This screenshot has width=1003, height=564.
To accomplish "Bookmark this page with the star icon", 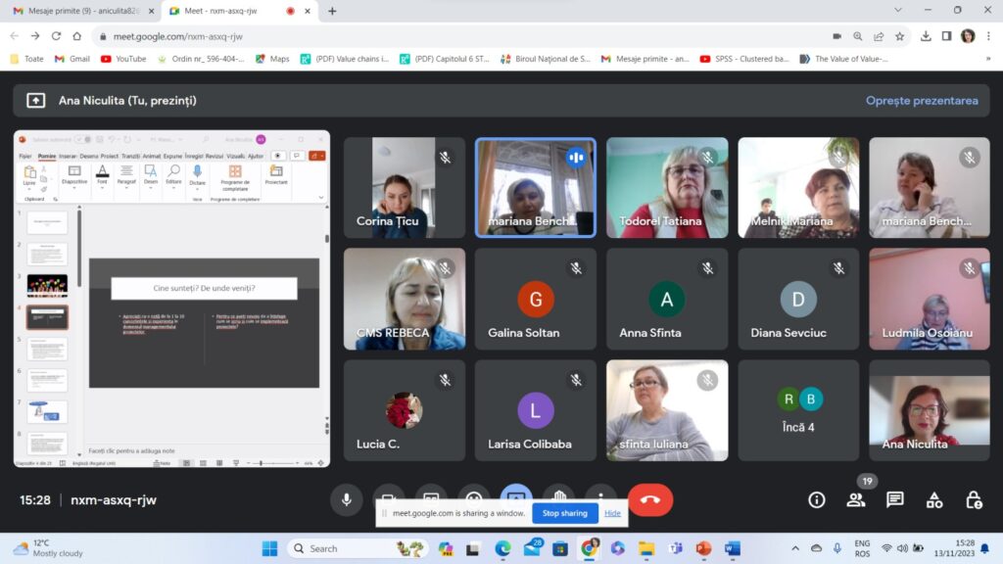I will 899,36.
